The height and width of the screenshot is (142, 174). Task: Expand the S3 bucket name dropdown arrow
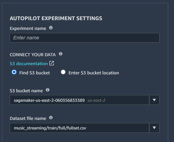point(154,100)
